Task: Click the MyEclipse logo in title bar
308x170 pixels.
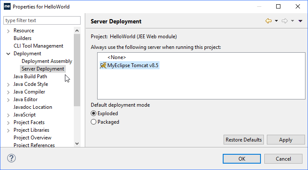Action: click(x=7, y=6)
